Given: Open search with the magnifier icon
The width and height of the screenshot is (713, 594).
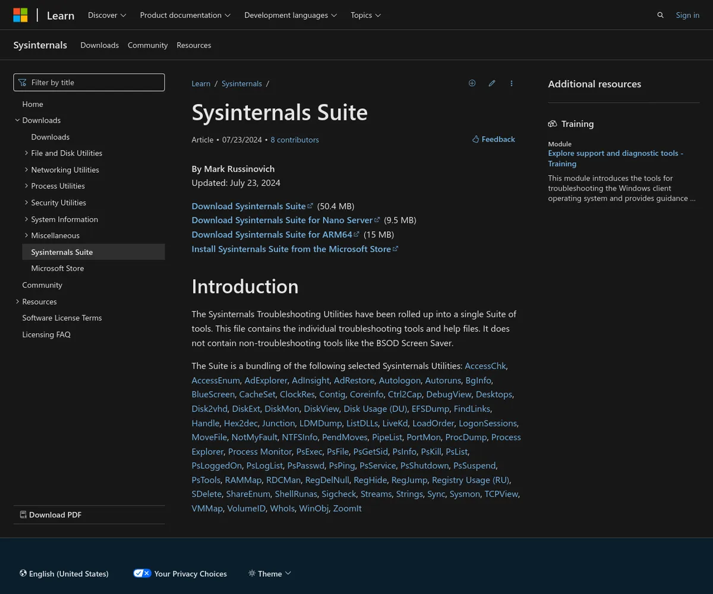Looking at the screenshot, I should point(660,15).
